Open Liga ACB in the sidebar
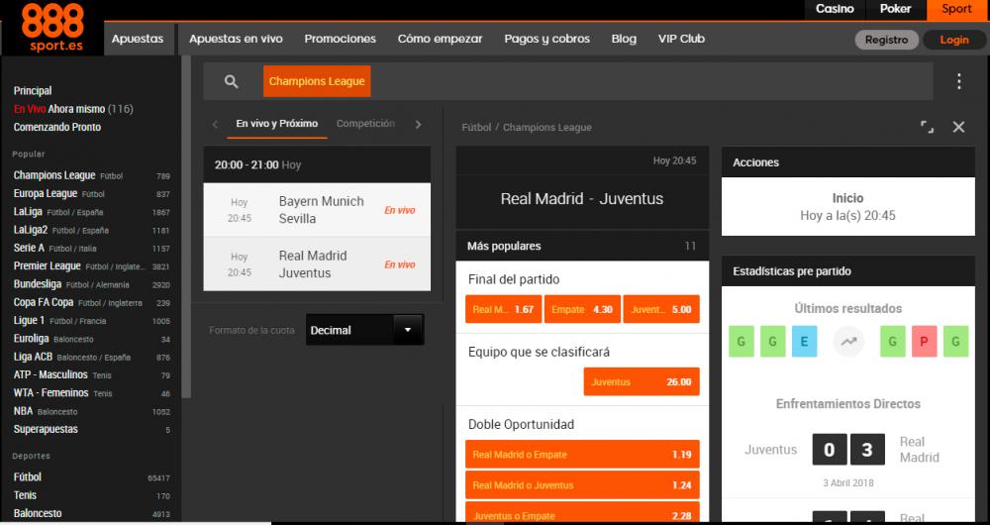Viewport: 990px width, 525px height. (x=91, y=357)
